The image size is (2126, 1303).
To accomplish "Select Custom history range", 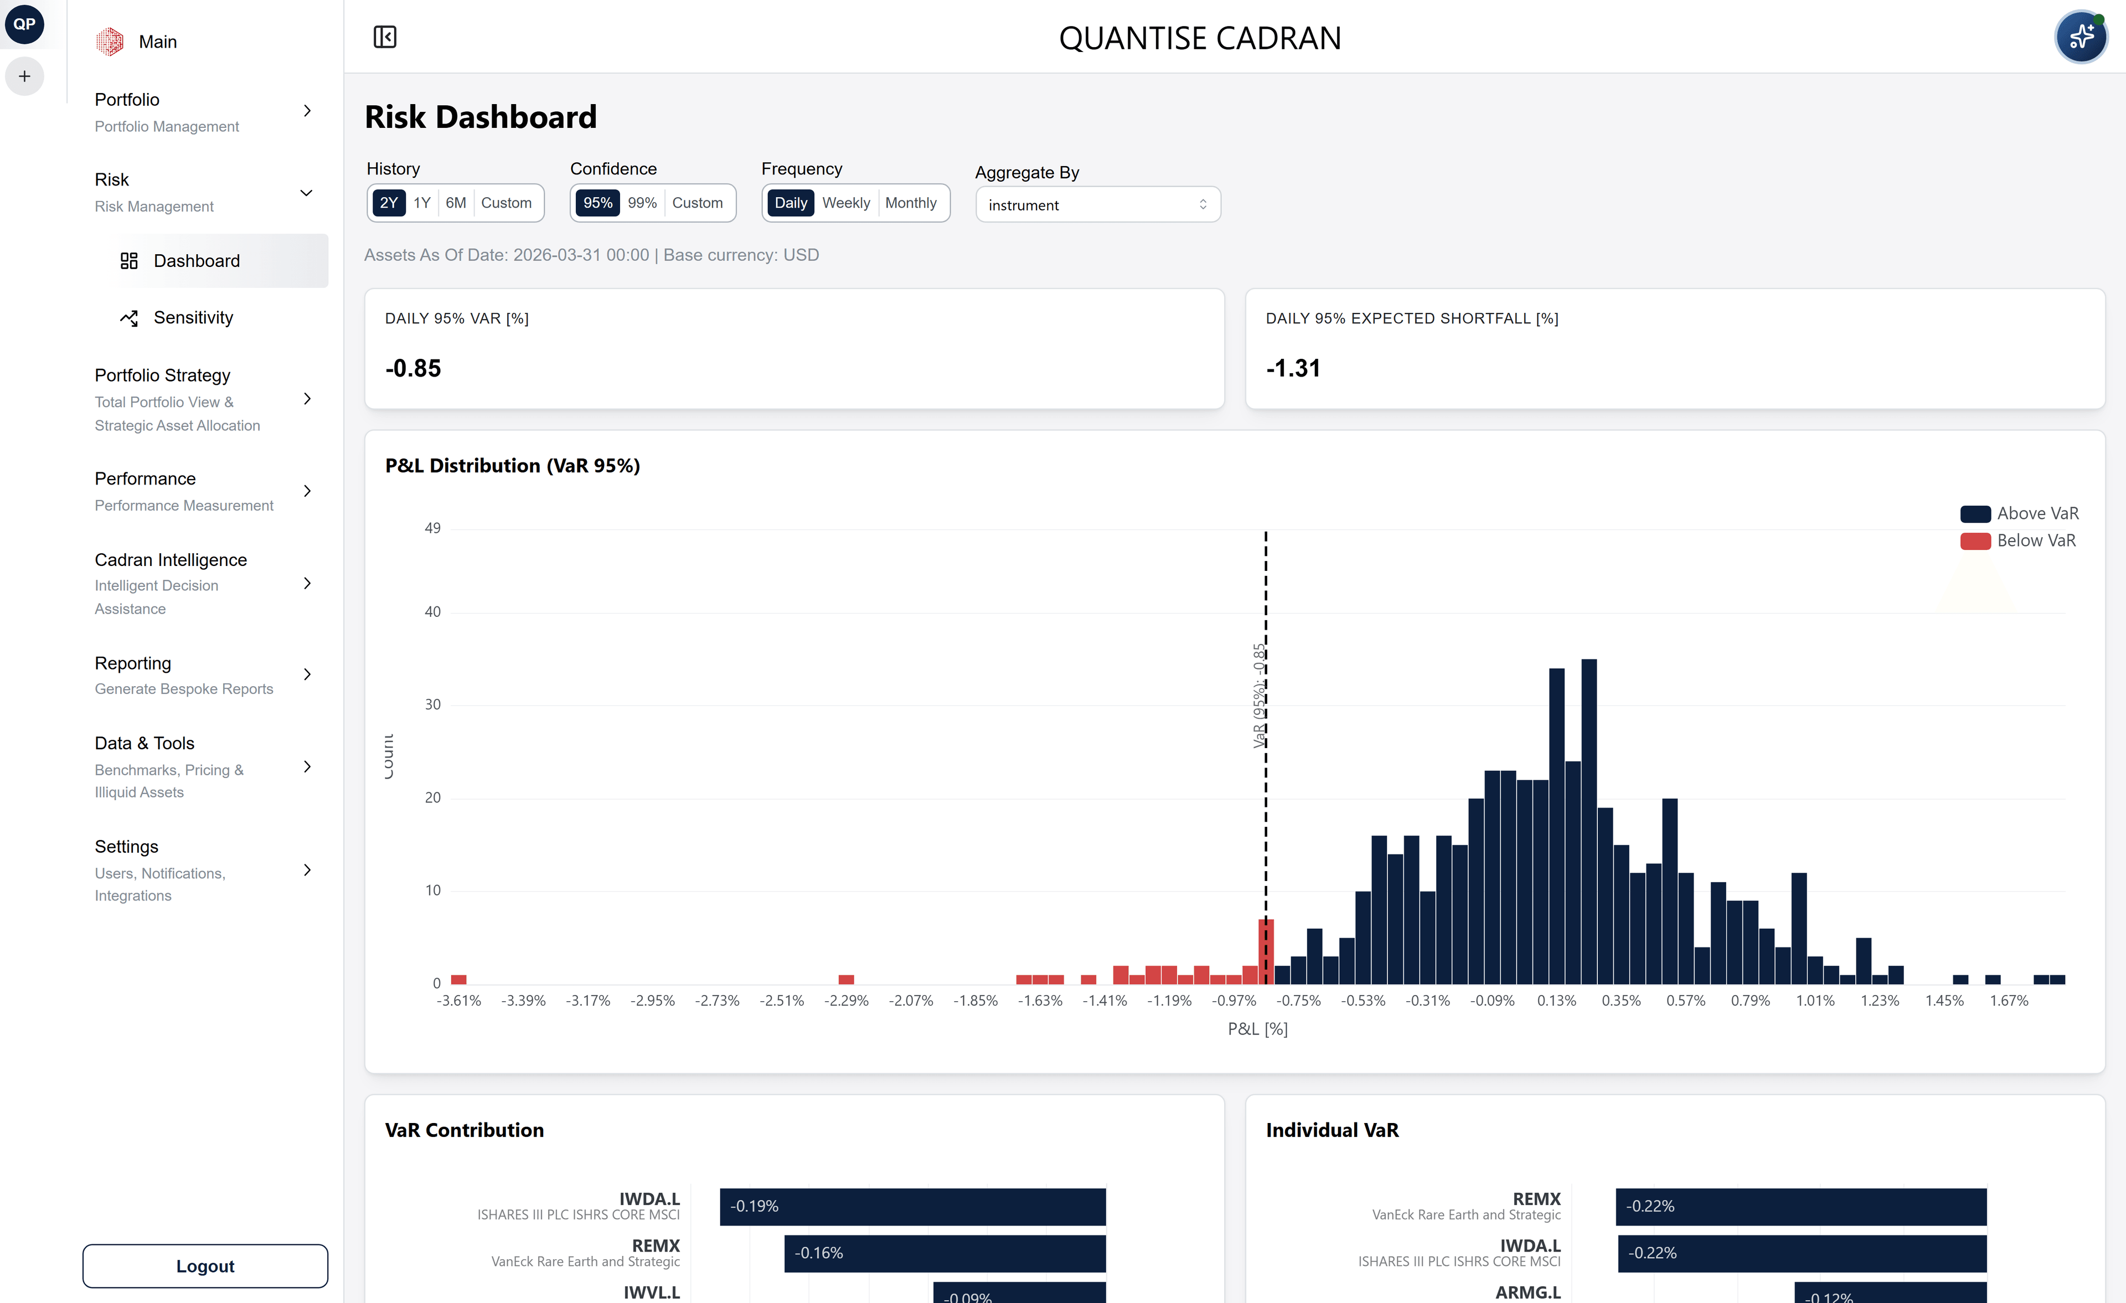I will pos(507,203).
